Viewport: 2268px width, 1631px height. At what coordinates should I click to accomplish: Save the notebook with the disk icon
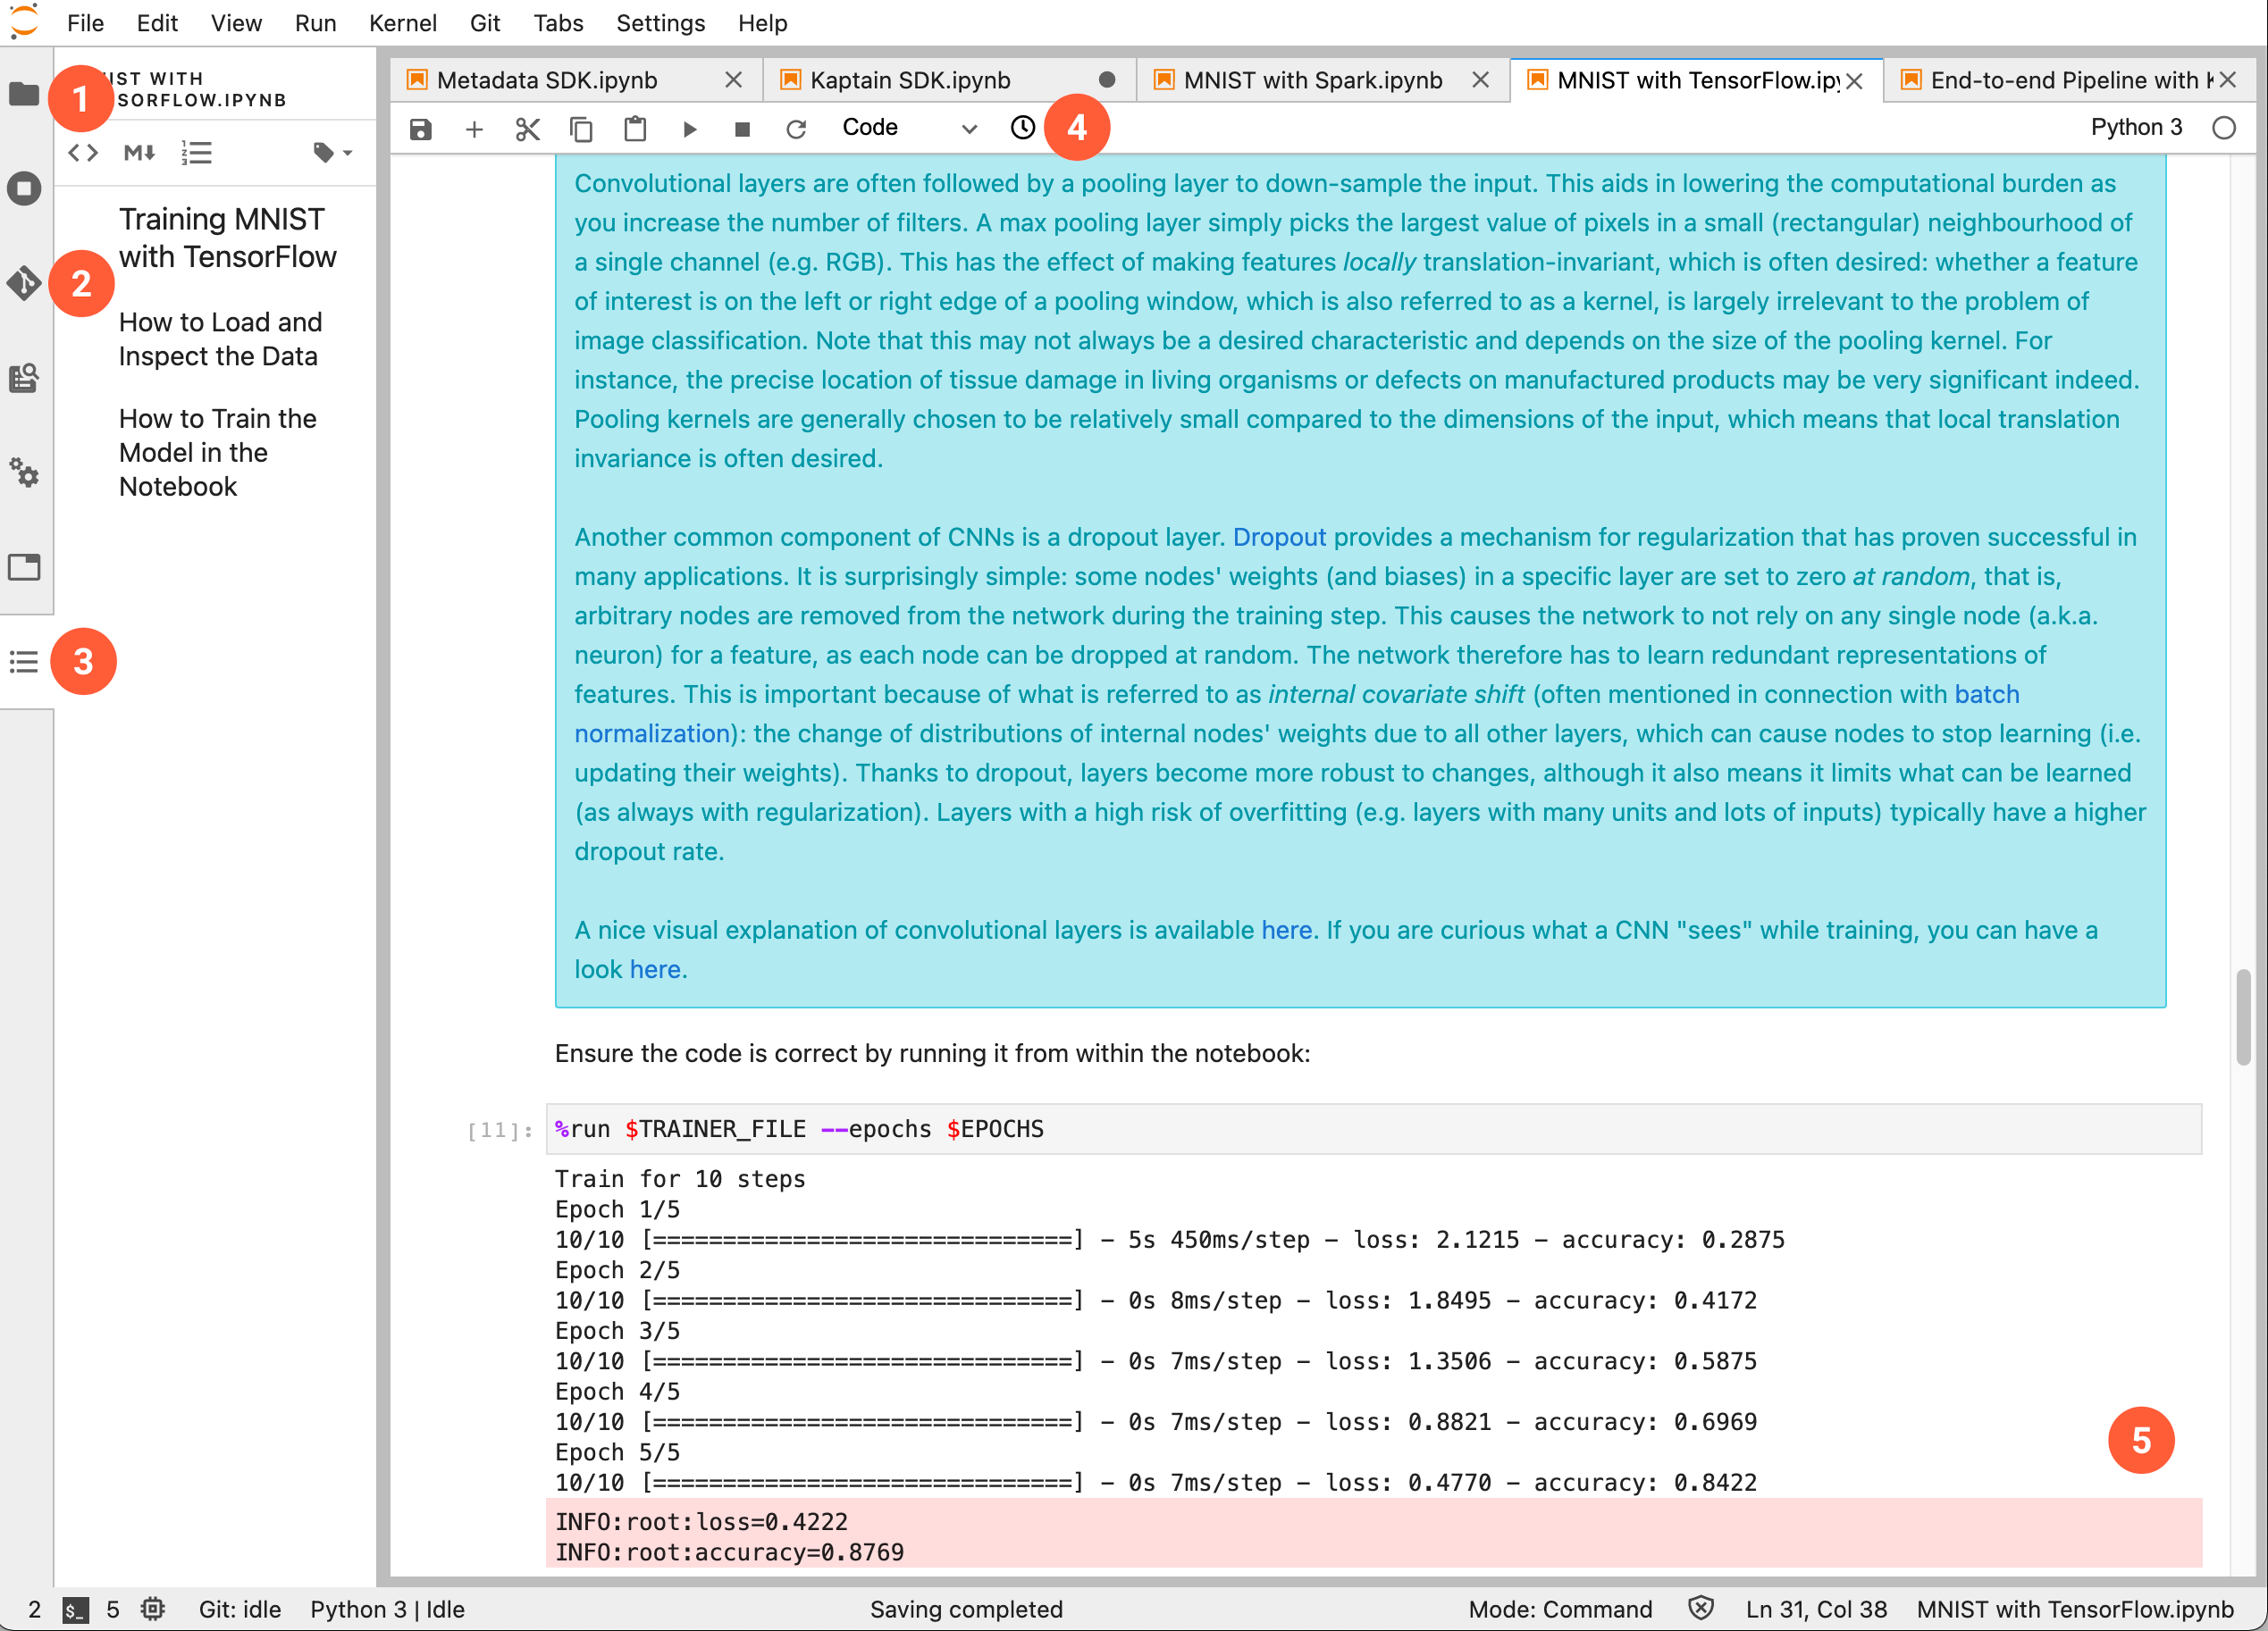(x=421, y=129)
